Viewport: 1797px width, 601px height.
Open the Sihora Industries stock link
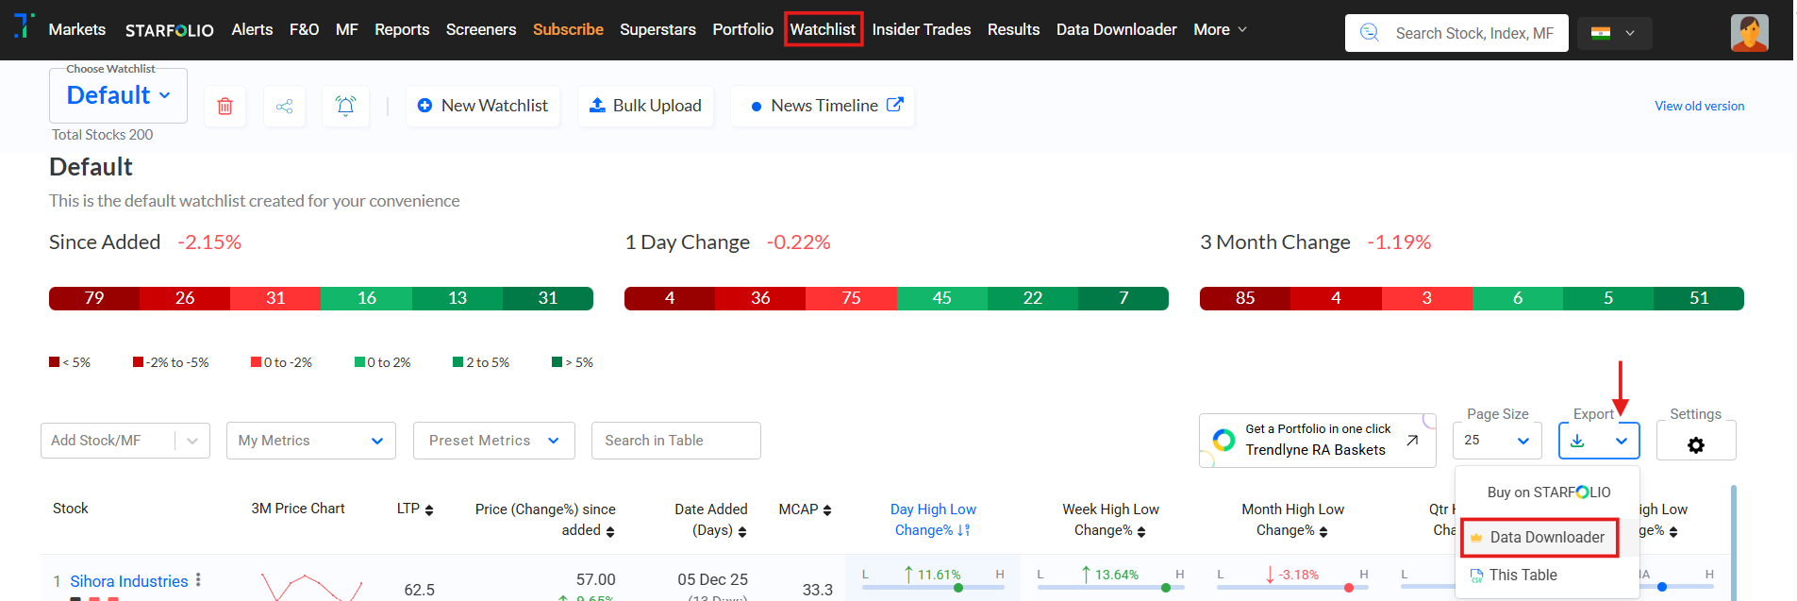[x=129, y=581]
